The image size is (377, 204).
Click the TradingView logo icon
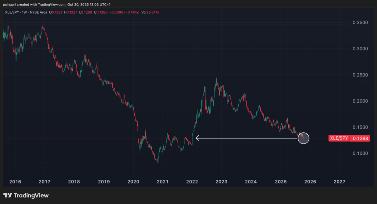[8, 196]
